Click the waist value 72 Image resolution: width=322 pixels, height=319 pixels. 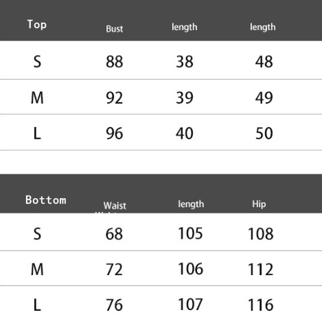coord(114,270)
